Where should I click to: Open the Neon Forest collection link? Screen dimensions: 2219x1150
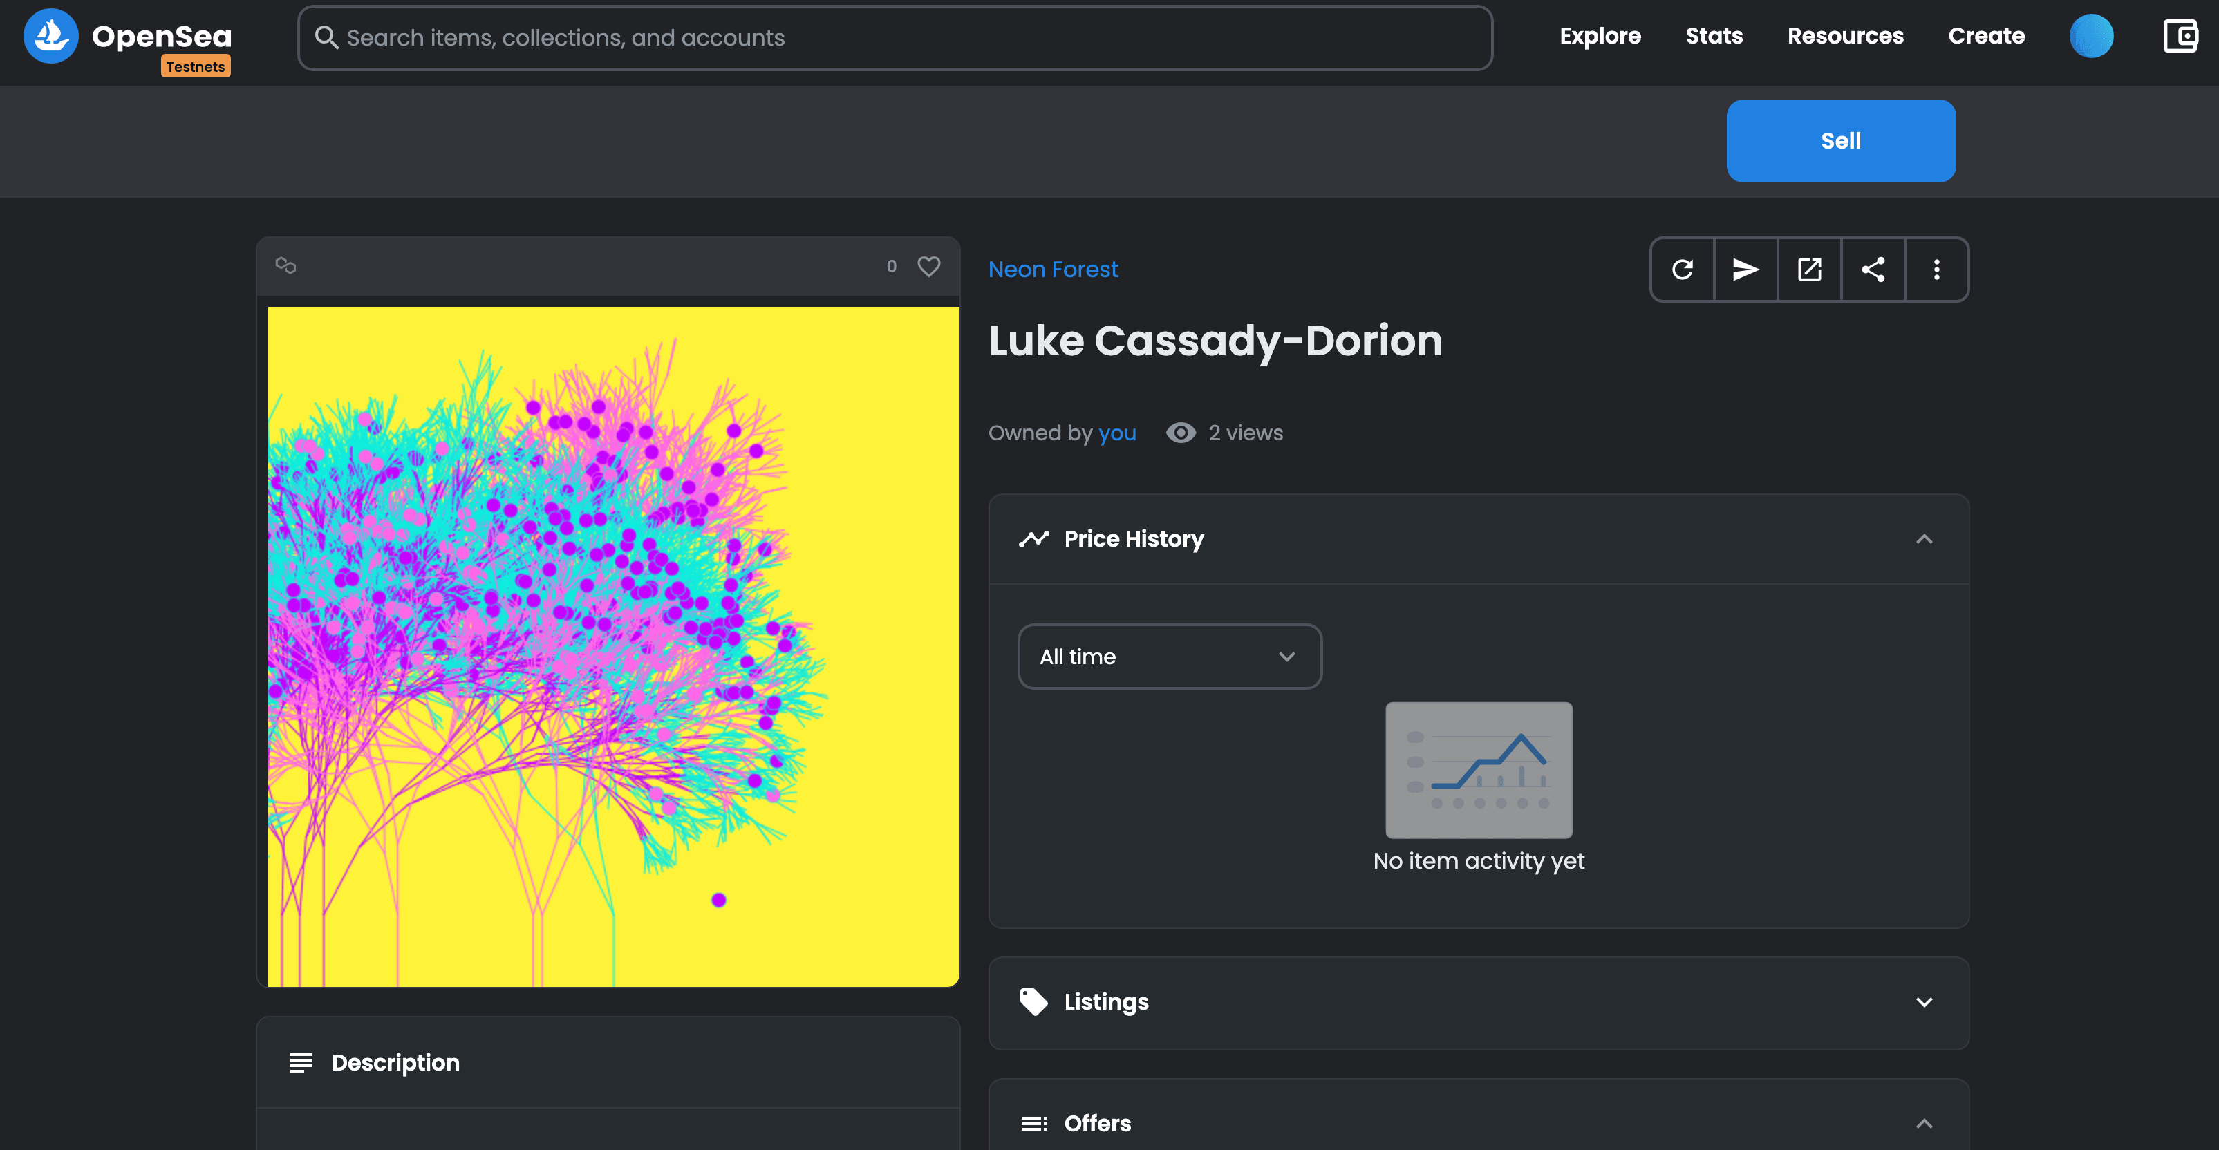1053,270
